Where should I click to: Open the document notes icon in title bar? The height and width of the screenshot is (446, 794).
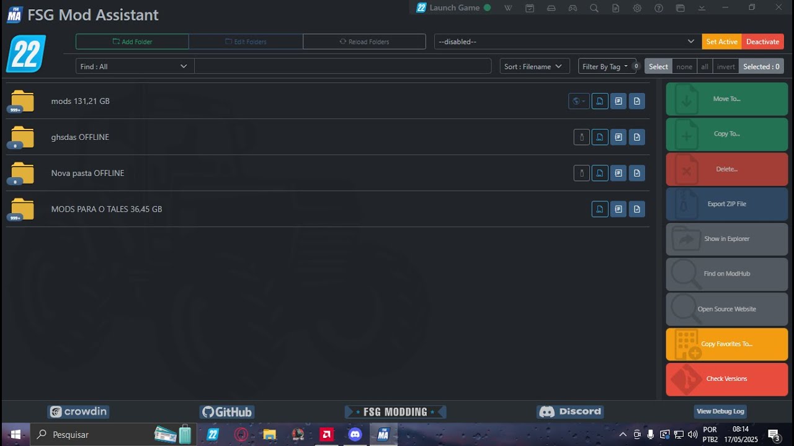coord(615,8)
